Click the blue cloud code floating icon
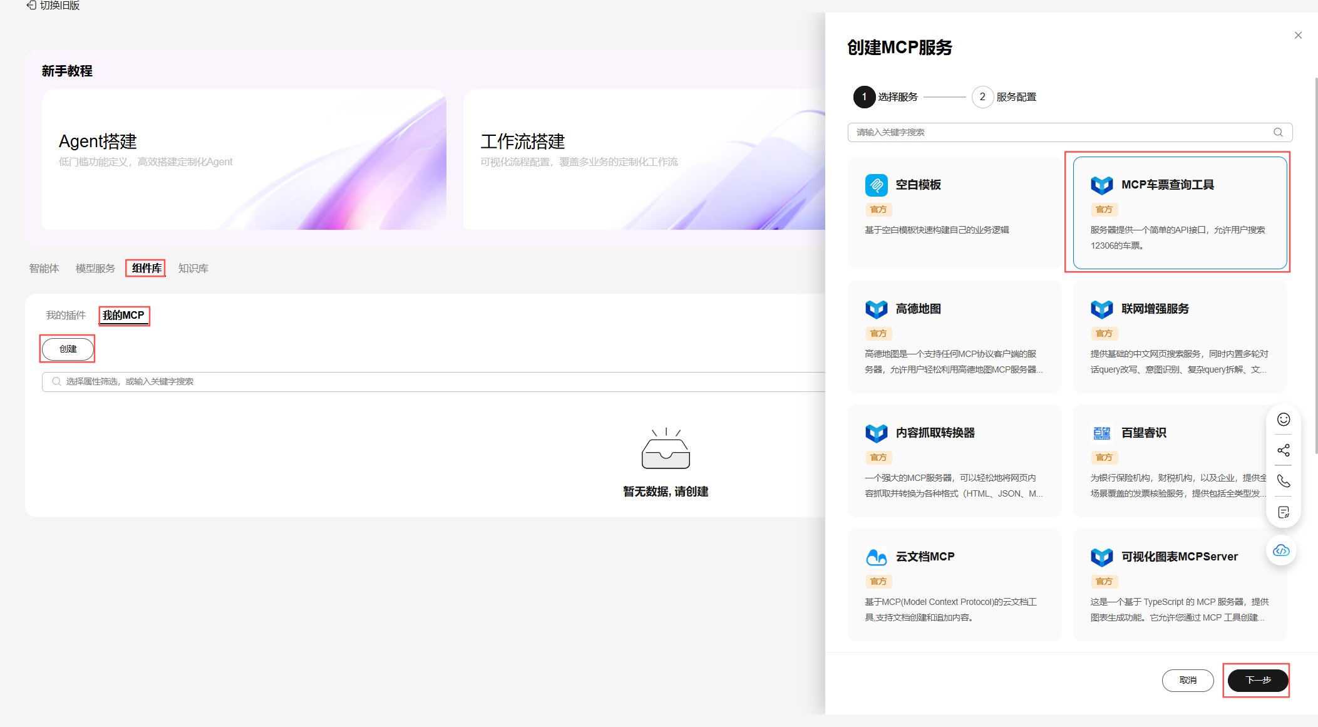Image resolution: width=1318 pixels, height=727 pixels. 1281,550
